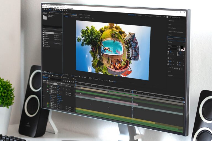Open the viewer magnification dropdown
Viewport: 212px width, 141px height.
click(x=68, y=75)
